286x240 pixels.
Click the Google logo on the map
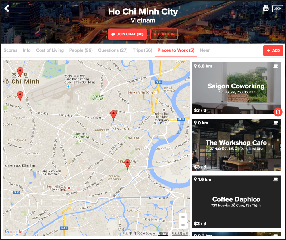[x=14, y=231]
